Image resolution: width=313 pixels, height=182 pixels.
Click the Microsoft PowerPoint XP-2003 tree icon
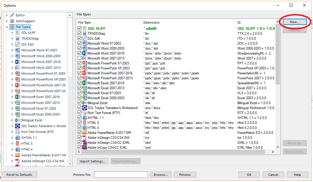point(18,79)
